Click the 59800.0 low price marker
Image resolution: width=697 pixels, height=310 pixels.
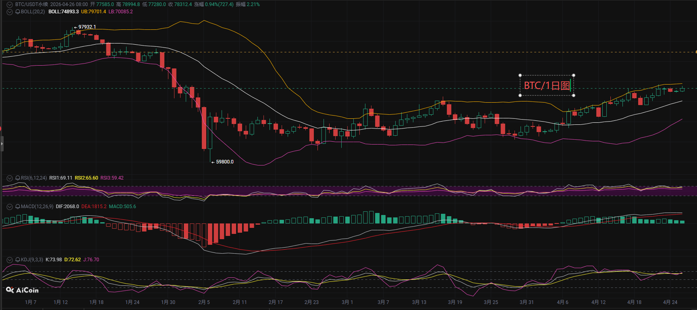coord(224,162)
